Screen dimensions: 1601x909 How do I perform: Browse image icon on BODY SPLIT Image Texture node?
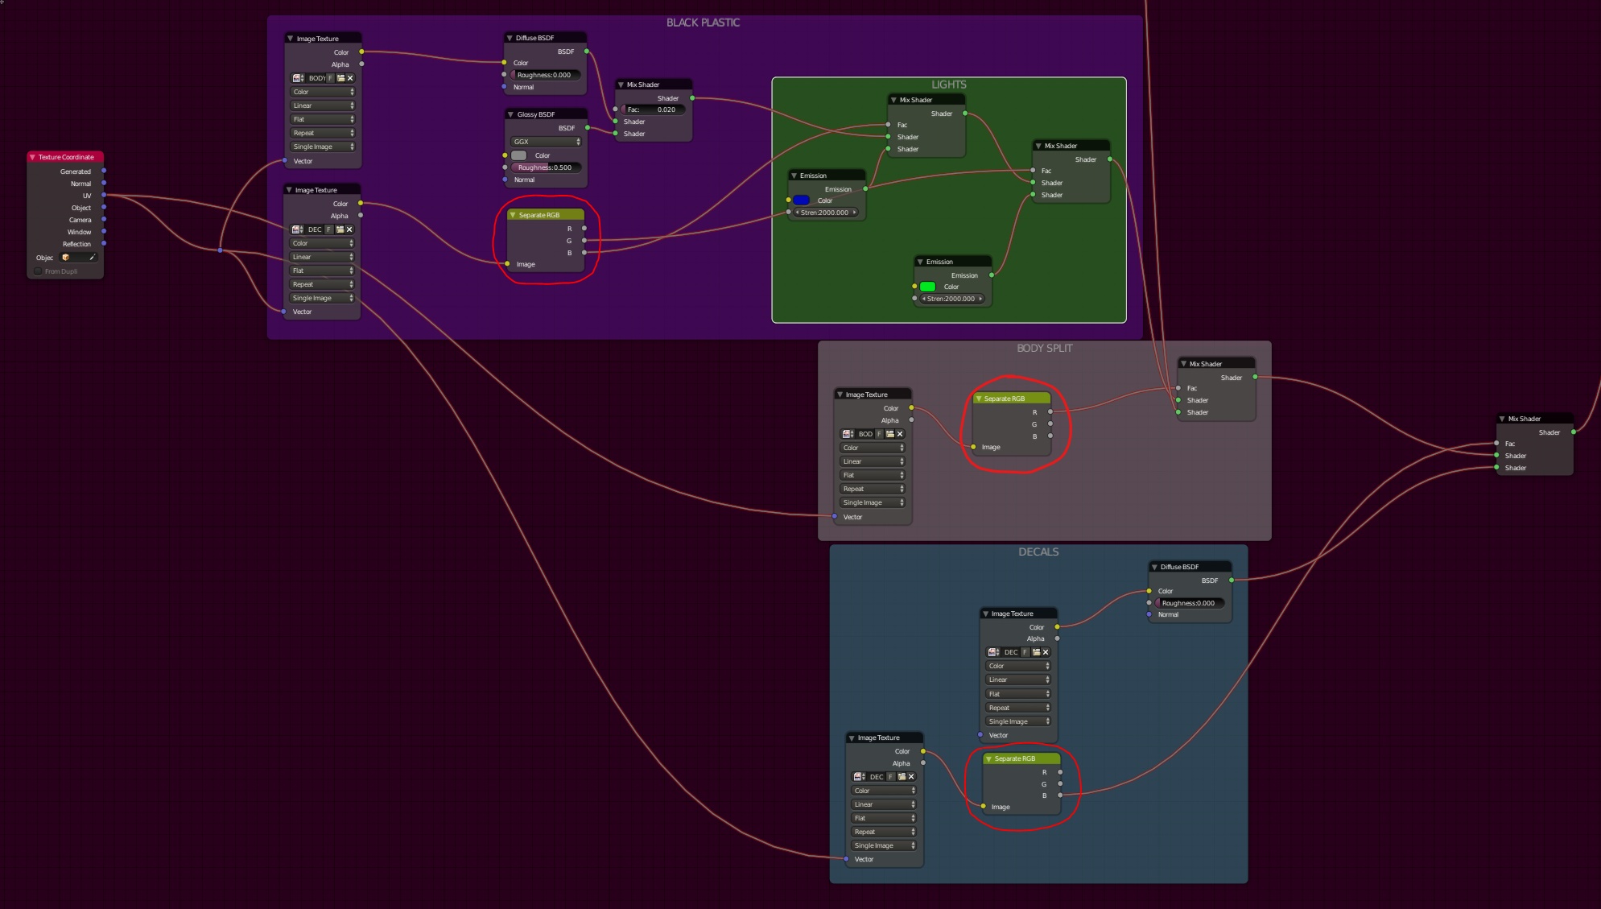tap(848, 434)
